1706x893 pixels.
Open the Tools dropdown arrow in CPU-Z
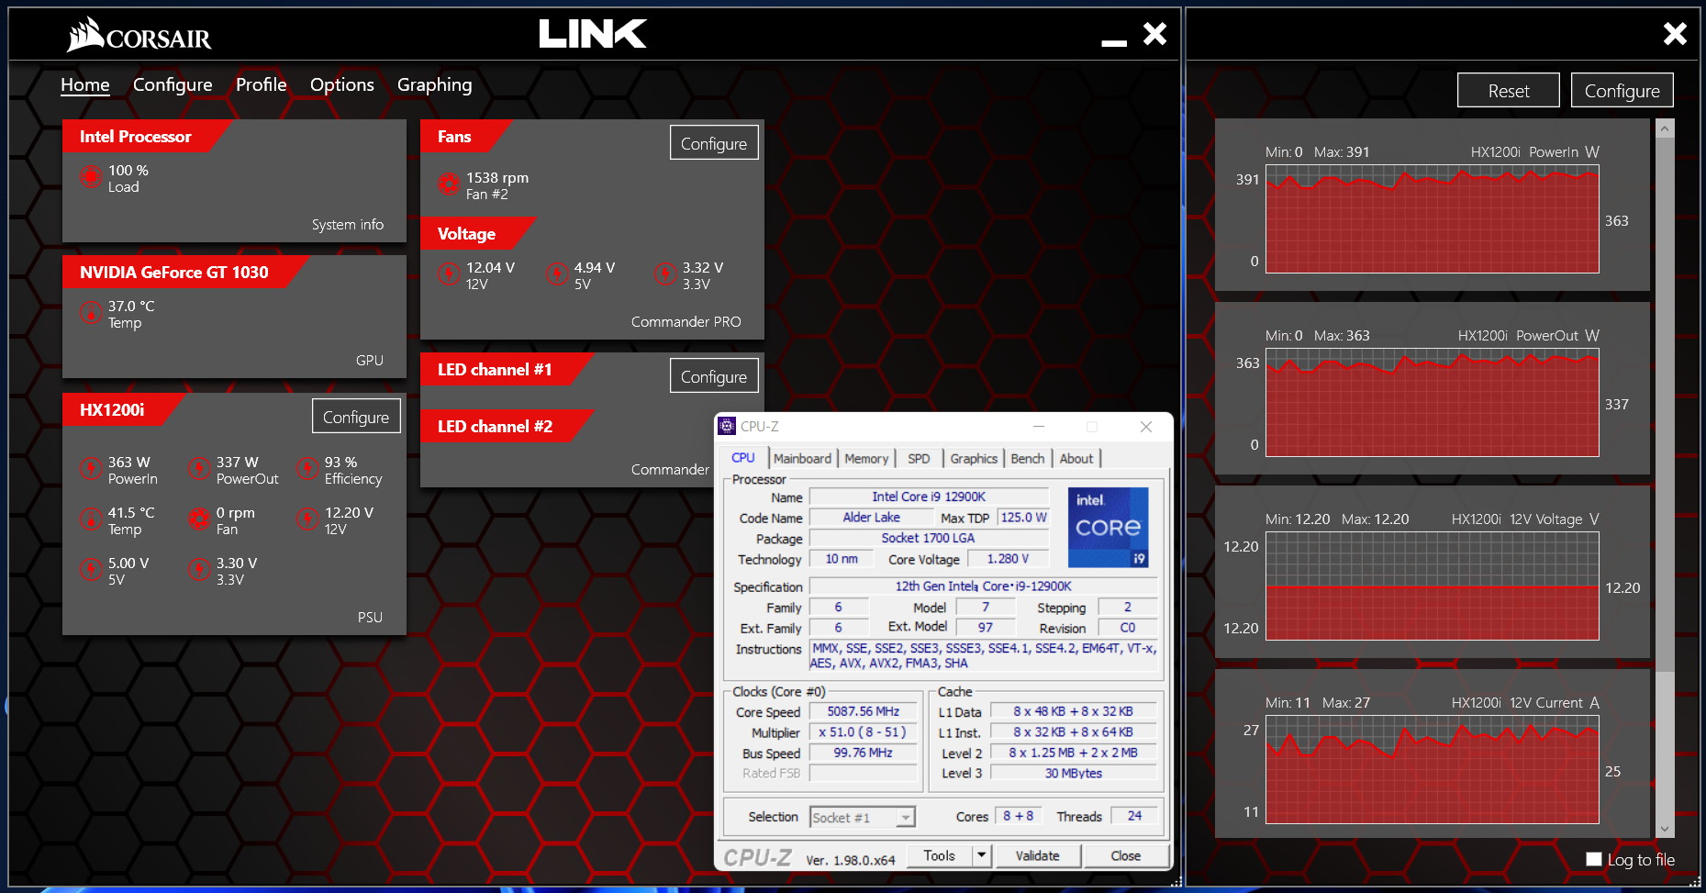coord(981,855)
